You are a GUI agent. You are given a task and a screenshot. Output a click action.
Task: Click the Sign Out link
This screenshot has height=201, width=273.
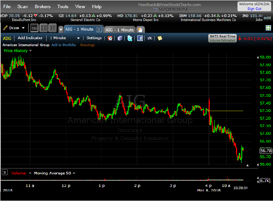point(255,9)
